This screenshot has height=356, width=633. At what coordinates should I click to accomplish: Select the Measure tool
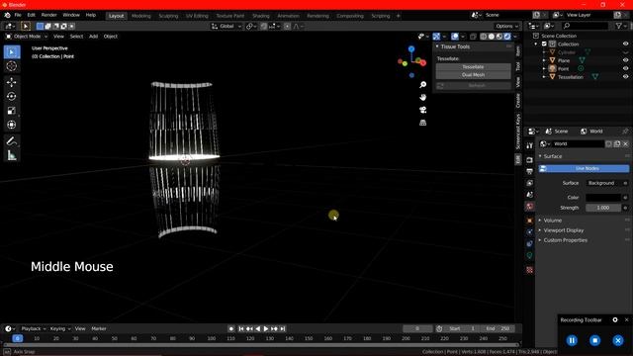[12, 155]
